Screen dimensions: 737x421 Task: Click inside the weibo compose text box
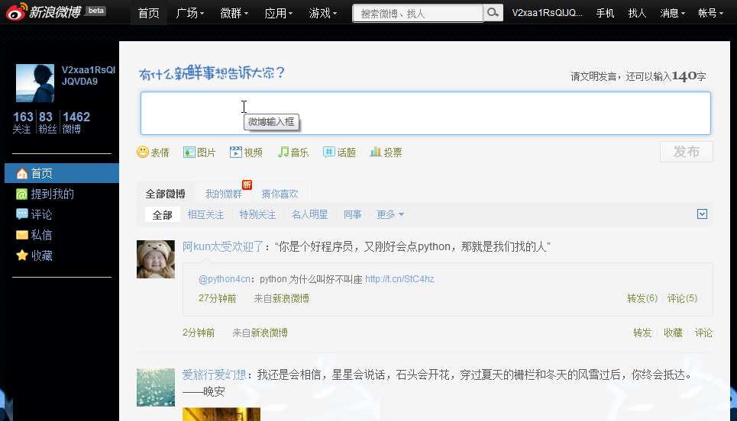click(x=425, y=113)
